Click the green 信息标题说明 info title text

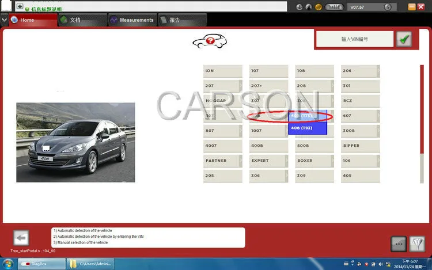[x=46, y=9]
